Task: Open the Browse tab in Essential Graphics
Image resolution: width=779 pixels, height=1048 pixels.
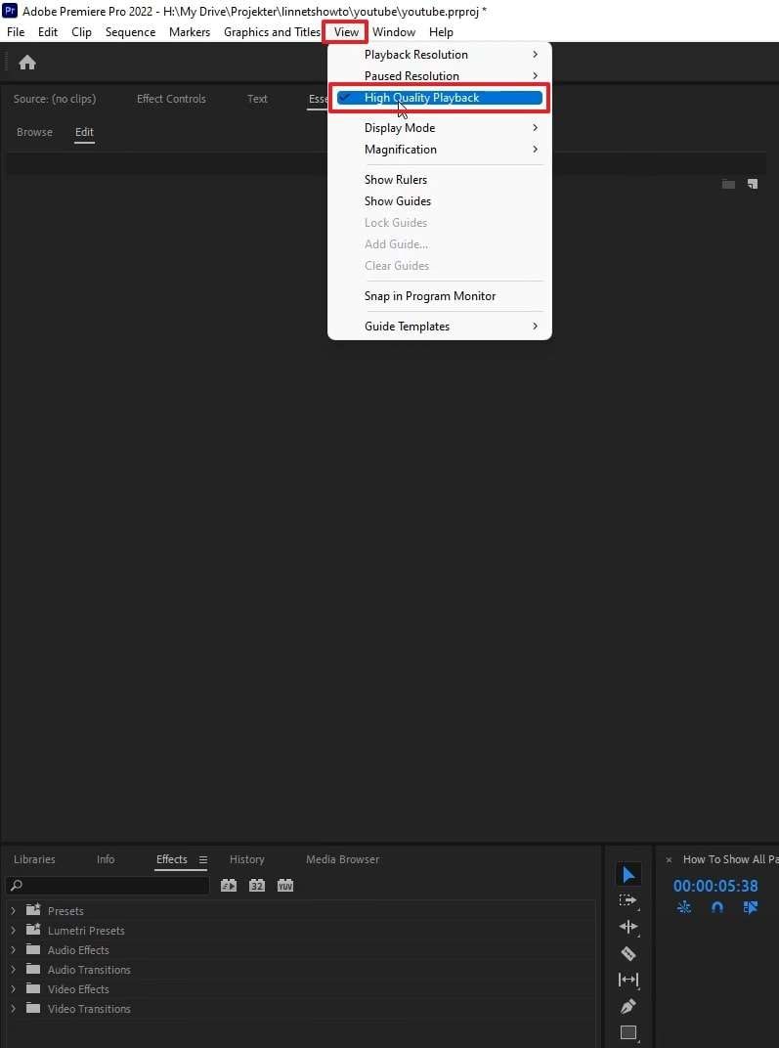Action: coord(34,132)
